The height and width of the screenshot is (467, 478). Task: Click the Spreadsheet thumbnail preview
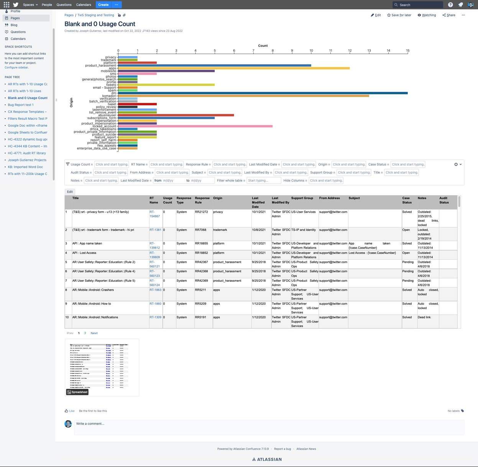[102, 367]
